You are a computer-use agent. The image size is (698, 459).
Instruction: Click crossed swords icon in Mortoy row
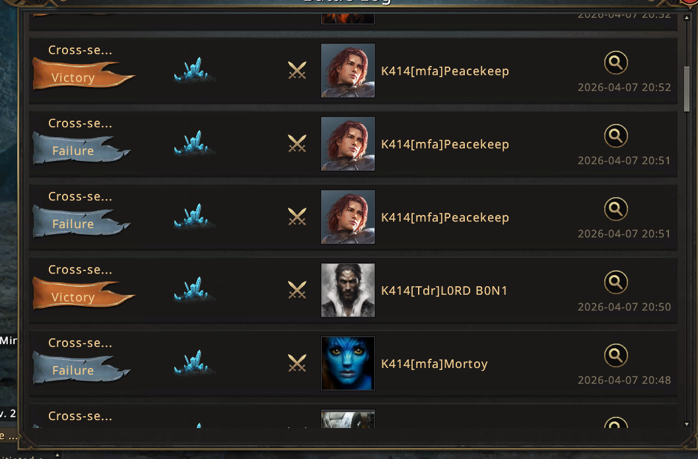[x=297, y=363]
